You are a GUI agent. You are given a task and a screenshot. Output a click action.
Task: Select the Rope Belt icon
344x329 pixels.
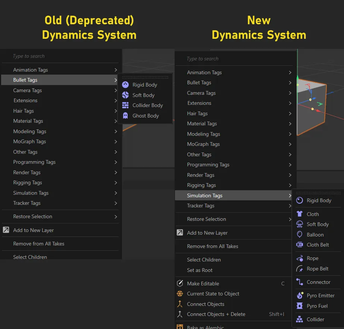[300, 269]
